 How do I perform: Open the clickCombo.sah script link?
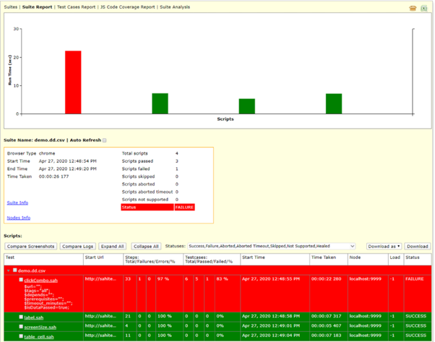40,281
